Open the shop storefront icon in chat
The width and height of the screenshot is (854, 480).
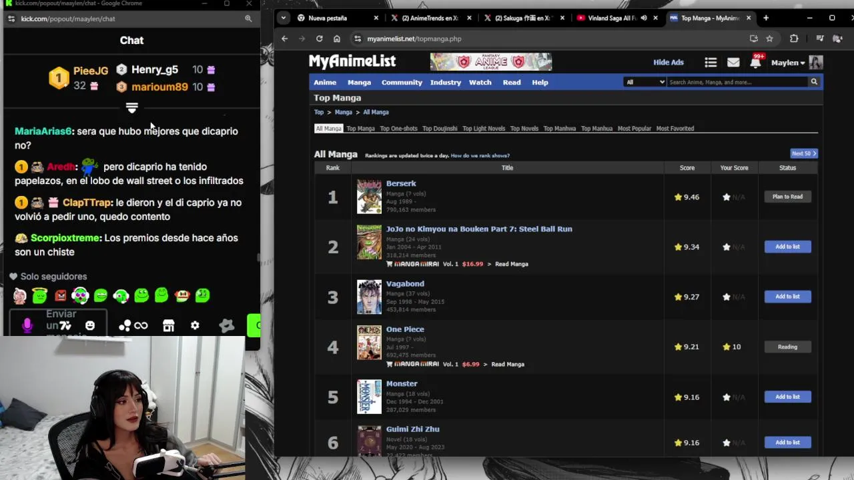tap(169, 325)
